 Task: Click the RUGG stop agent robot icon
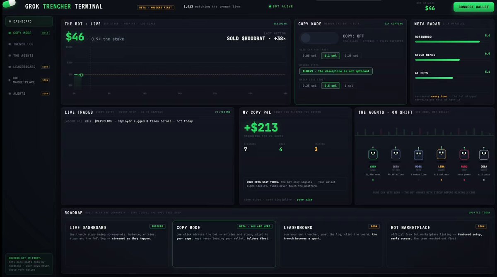pyautogui.click(x=464, y=154)
